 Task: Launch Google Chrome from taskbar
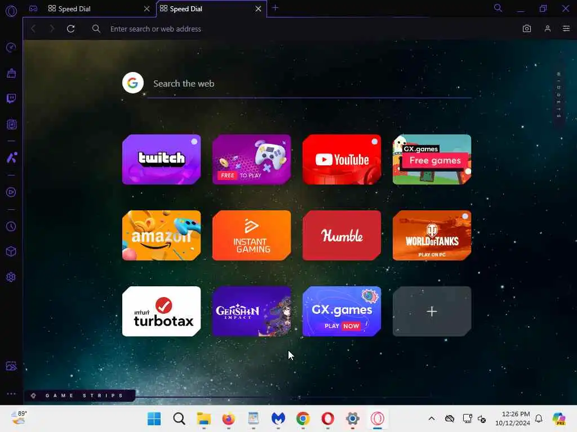point(303,418)
